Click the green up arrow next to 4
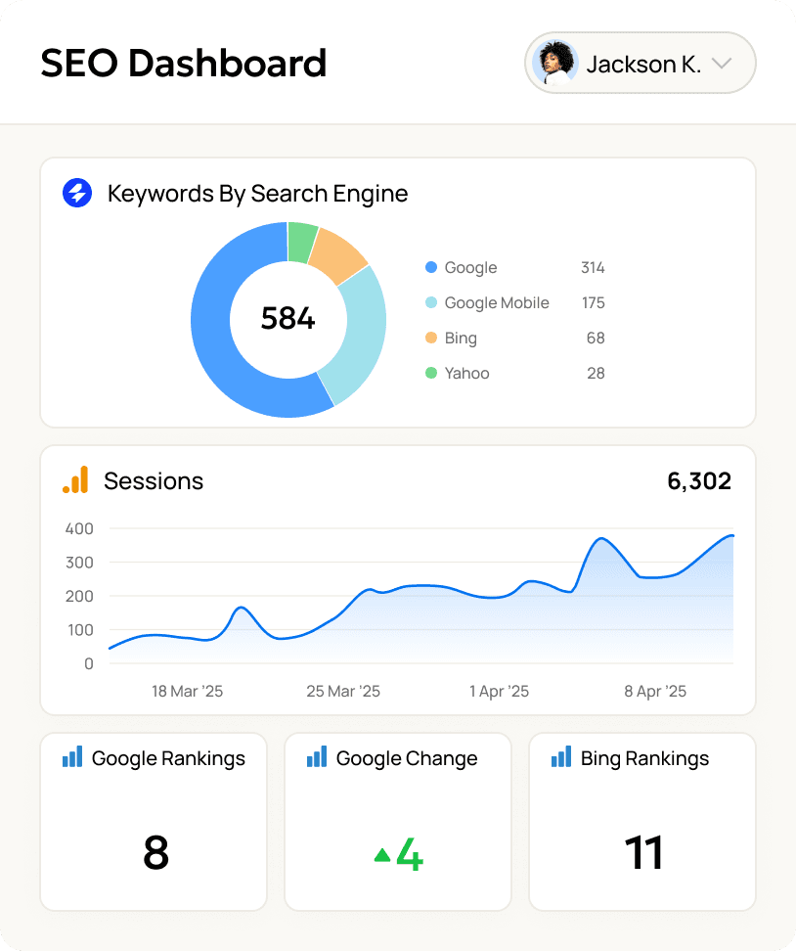 coord(381,853)
